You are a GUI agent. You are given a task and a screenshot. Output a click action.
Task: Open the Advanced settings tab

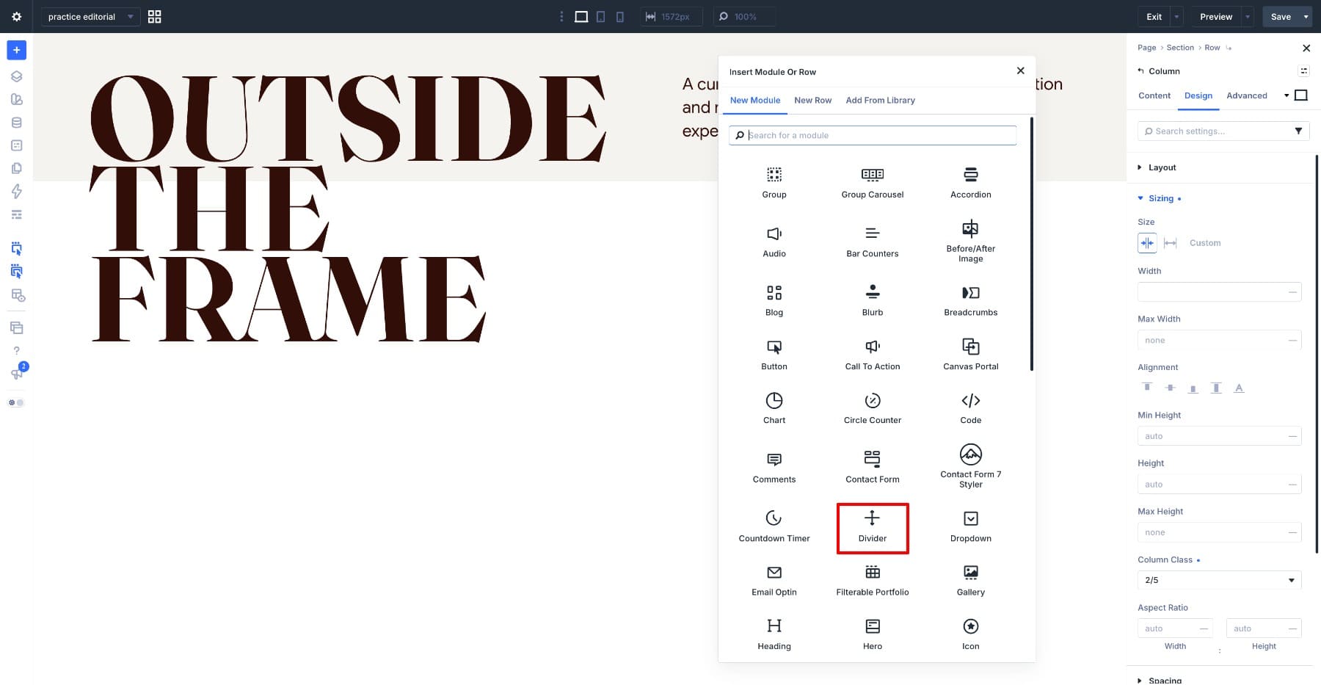1246,95
